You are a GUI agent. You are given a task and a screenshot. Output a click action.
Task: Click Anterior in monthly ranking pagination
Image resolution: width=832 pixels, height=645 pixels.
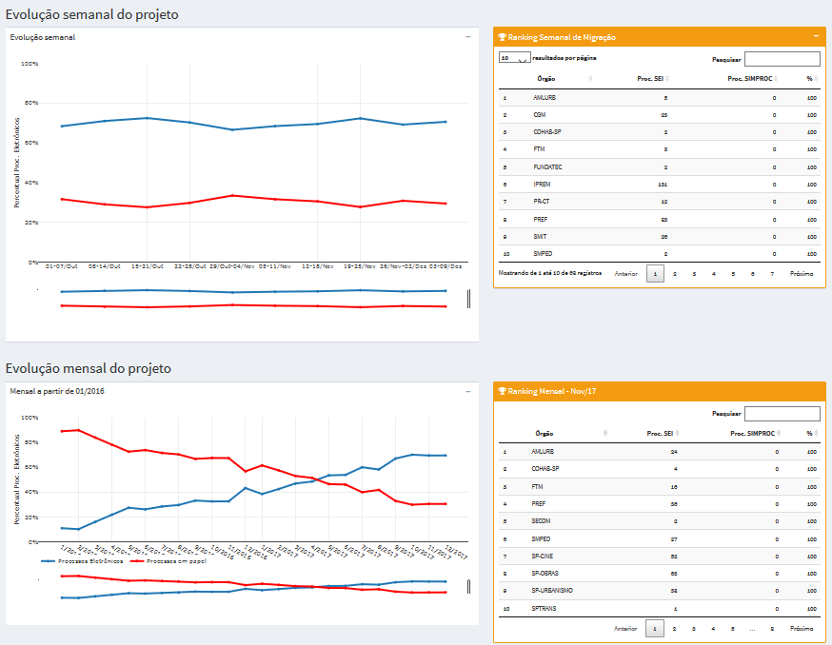(625, 629)
